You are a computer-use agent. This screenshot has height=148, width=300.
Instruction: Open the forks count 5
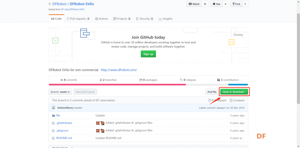[x=245, y=4]
